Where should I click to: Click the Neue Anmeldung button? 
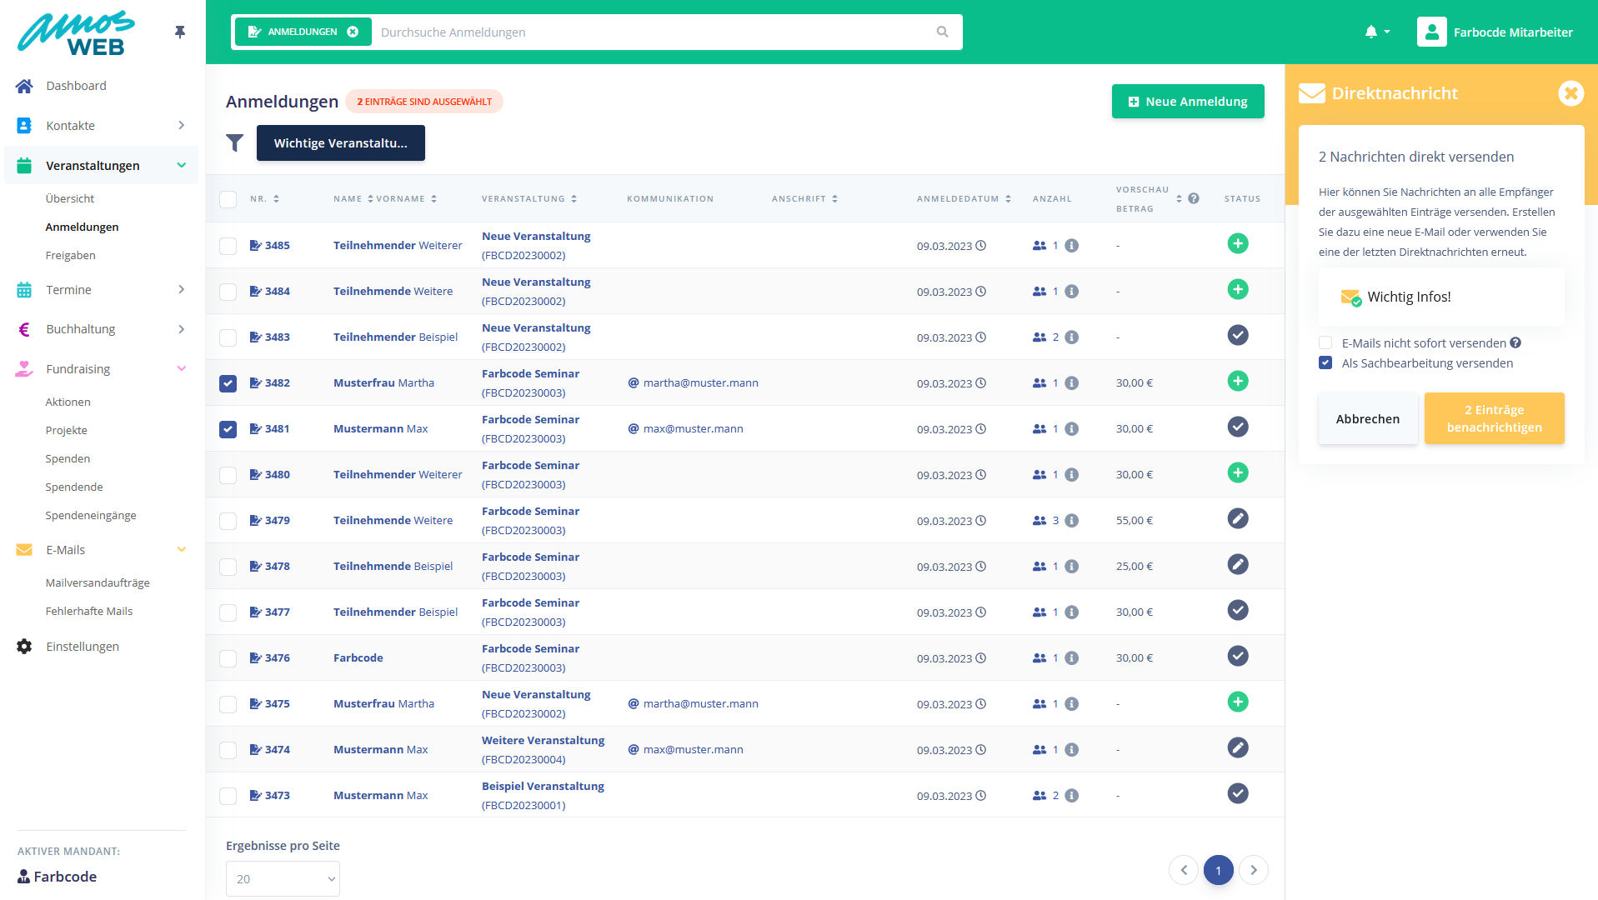[x=1188, y=102]
